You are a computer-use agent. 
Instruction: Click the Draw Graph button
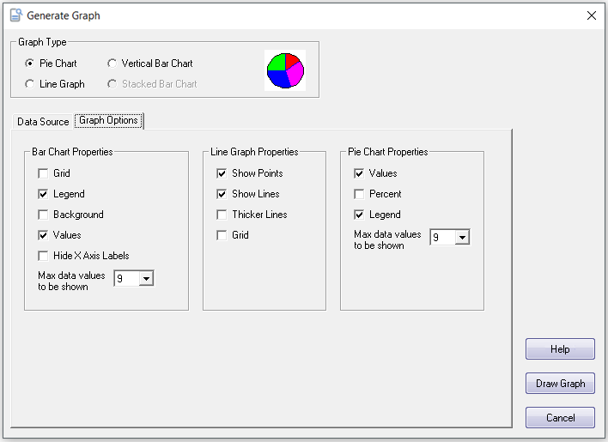tap(560, 383)
